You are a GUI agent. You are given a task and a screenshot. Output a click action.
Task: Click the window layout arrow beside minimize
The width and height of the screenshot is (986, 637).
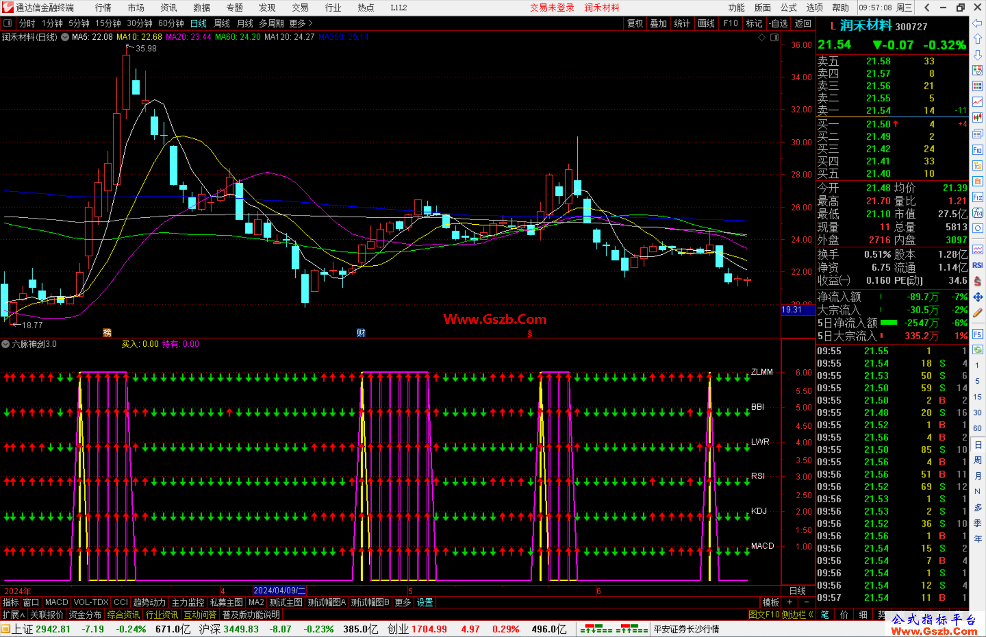point(927,7)
